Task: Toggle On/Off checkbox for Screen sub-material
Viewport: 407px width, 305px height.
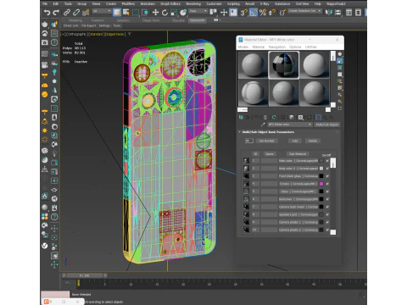Action: pos(327,184)
